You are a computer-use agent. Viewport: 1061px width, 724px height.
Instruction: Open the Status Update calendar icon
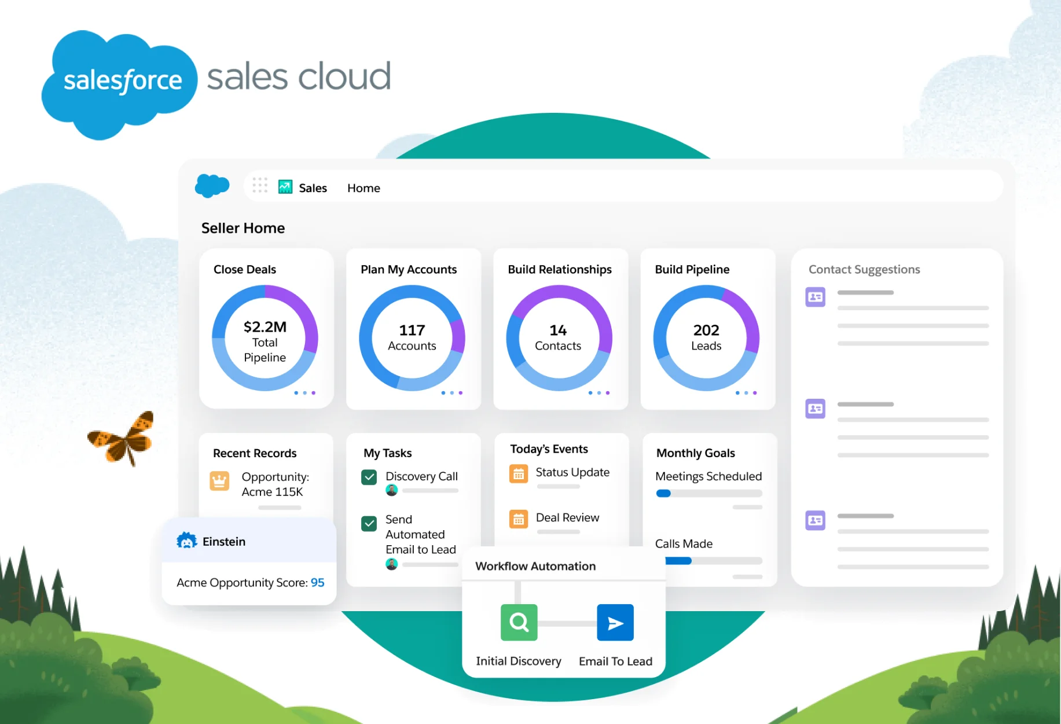coord(519,473)
